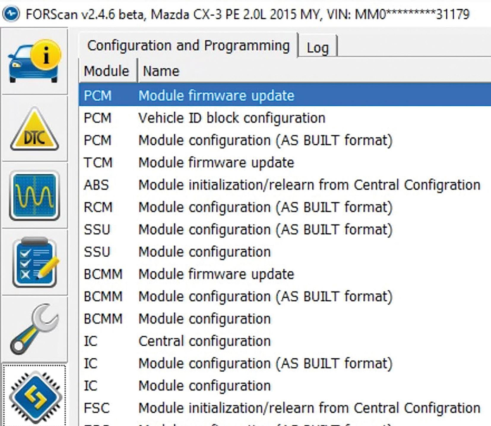This screenshot has height=426, width=491.
Task: Select RCM Module configuration AS BUILT row
Action: tap(265, 207)
